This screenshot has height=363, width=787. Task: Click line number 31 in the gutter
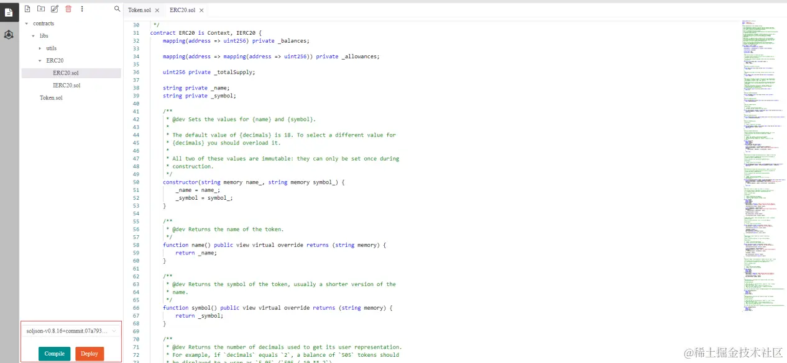click(x=136, y=33)
